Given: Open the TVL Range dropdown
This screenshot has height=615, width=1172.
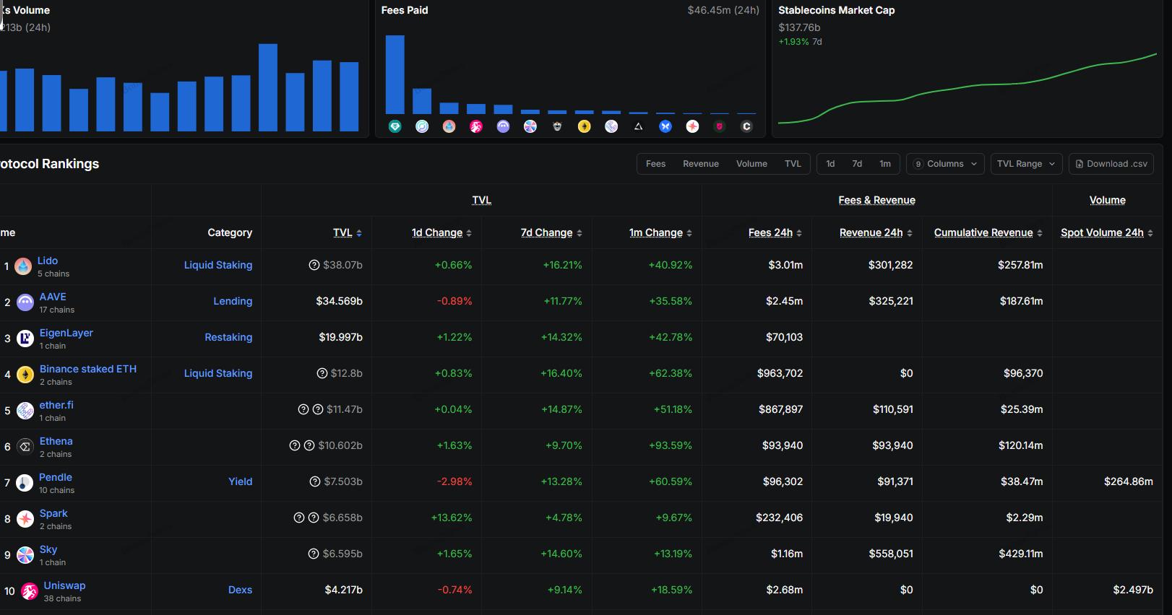Looking at the screenshot, I should pyautogui.click(x=1026, y=164).
